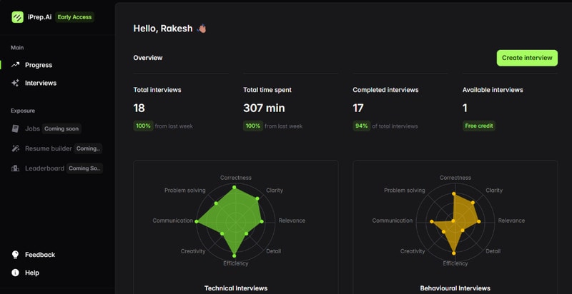
Task: Click the iPrep.AI logo icon
Action: coord(17,17)
